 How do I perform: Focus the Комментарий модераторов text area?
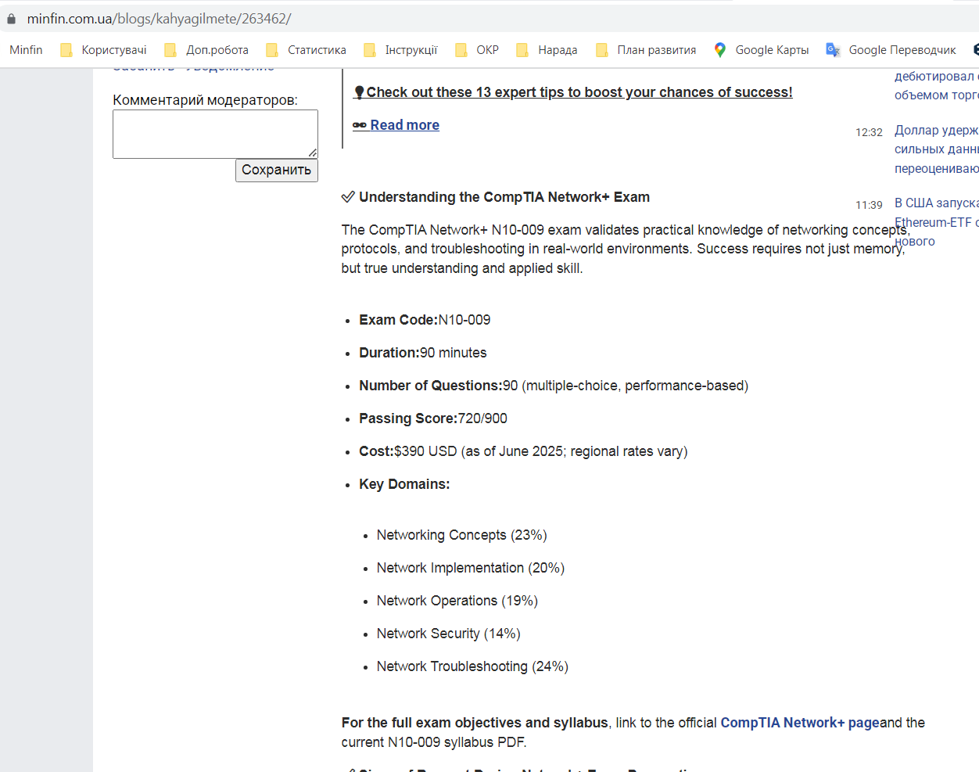coord(215,134)
